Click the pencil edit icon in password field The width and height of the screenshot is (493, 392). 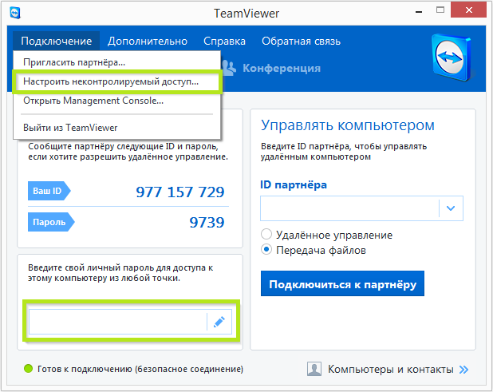tap(219, 322)
